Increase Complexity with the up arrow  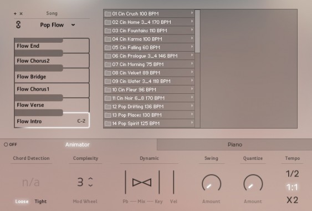coord(90,178)
